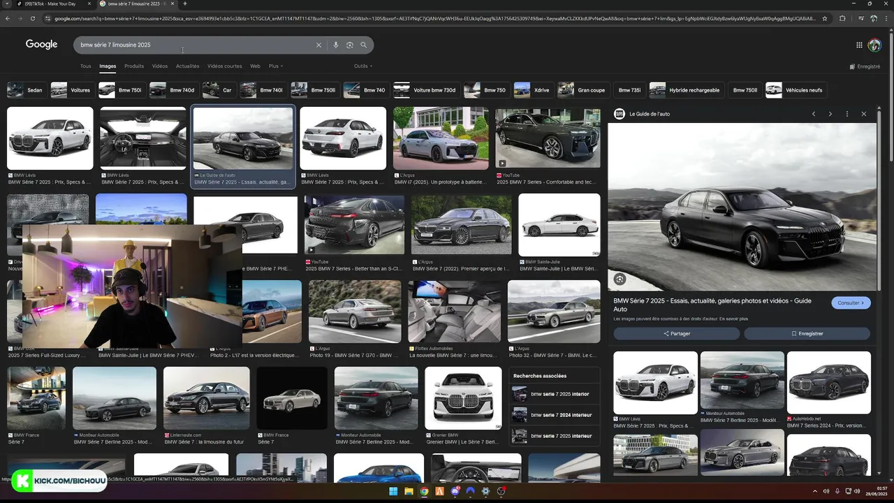Show hidden system tray icons
894x503 pixels.
[814, 491]
